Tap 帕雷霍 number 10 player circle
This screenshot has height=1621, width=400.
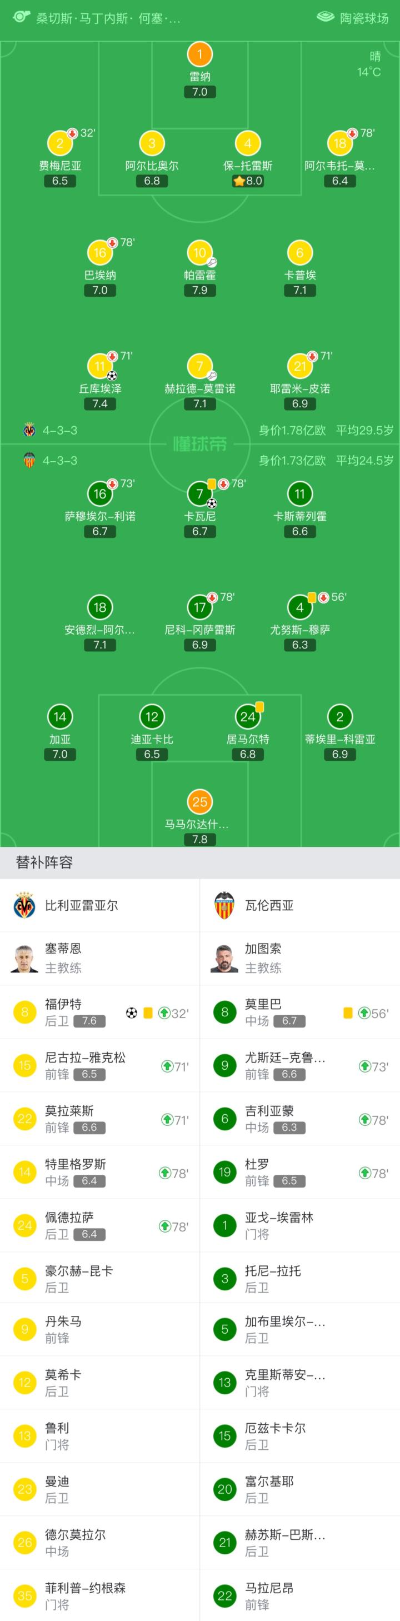tap(199, 253)
